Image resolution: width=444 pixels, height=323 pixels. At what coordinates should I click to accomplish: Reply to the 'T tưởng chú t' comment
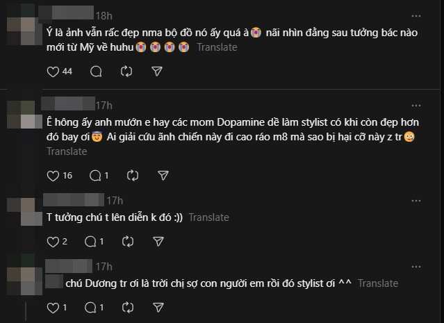[90, 242]
